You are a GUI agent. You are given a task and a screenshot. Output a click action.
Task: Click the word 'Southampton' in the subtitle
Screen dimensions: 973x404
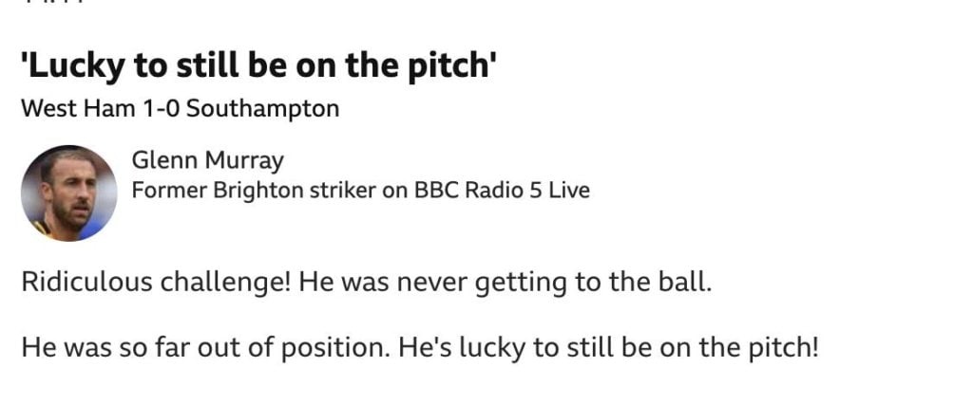tap(262, 110)
